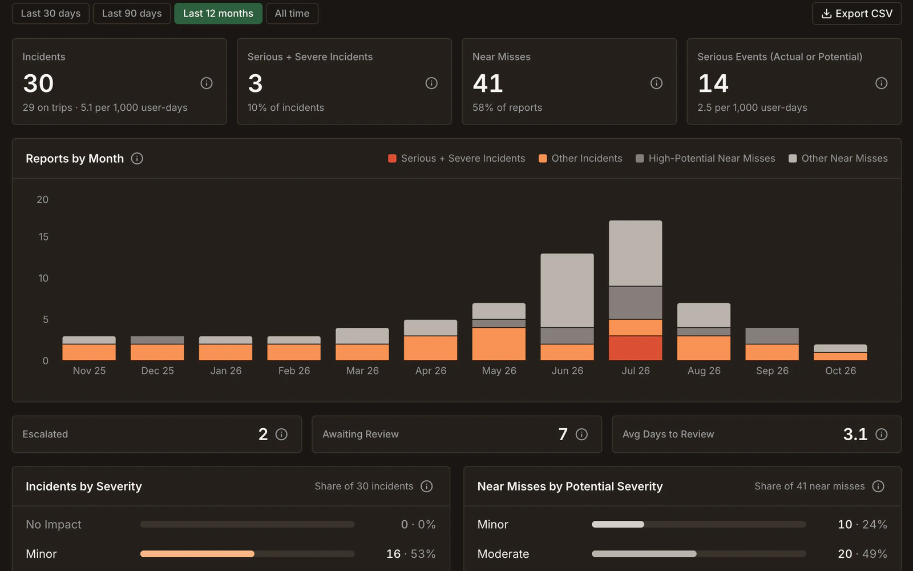Click the '20 · 49%' Moderate value
The height and width of the screenshot is (571, 913).
(862, 554)
